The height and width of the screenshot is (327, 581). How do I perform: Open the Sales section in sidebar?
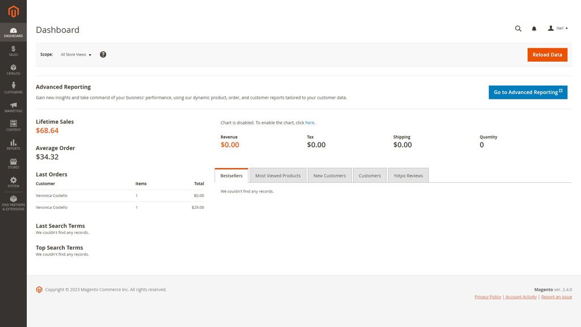point(12,51)
